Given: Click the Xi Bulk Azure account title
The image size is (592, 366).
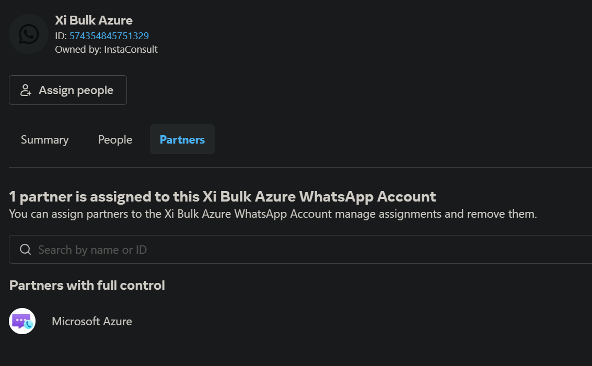Looking at the screenshot, I should [94, 20].
